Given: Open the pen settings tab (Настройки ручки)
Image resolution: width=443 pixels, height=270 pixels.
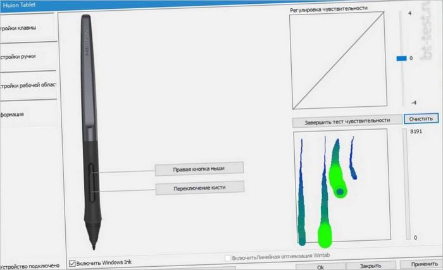Looking at the screenshot, I should pos(27,56).
